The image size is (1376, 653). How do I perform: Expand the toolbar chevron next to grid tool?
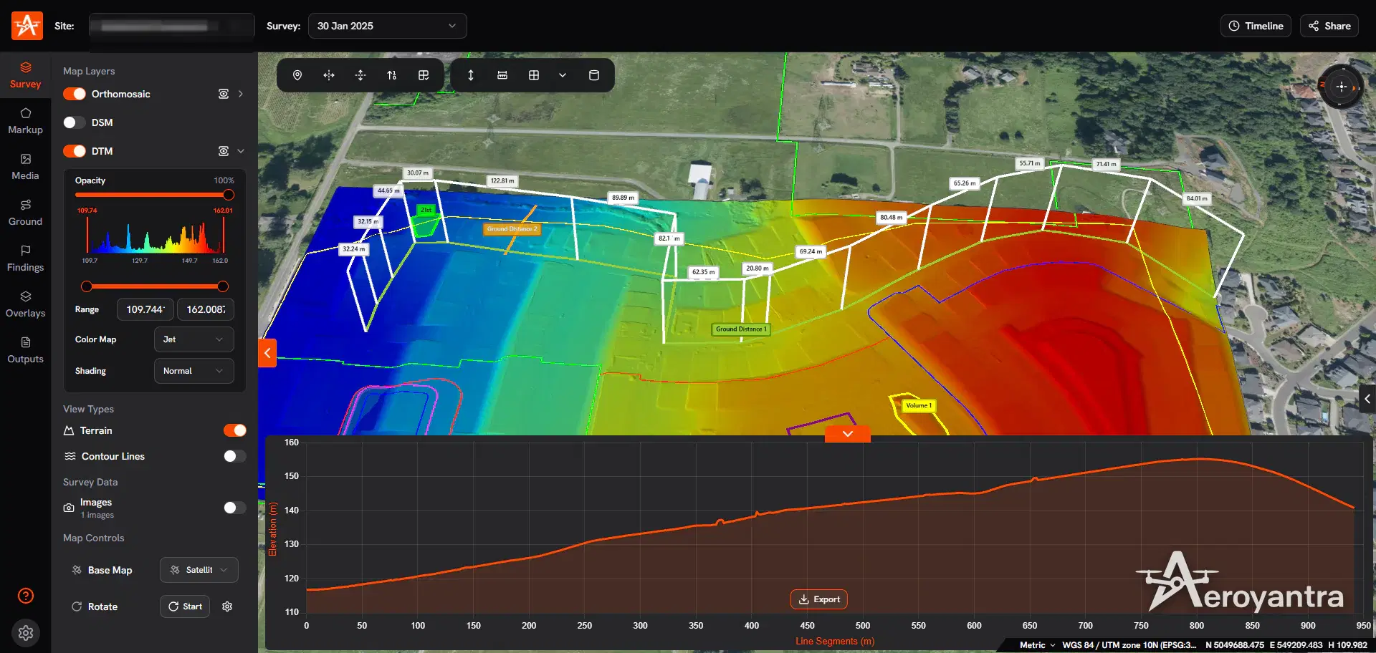point(563,75)
